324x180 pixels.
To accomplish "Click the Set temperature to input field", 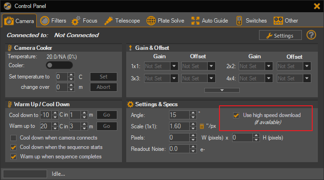I will 62,77.
